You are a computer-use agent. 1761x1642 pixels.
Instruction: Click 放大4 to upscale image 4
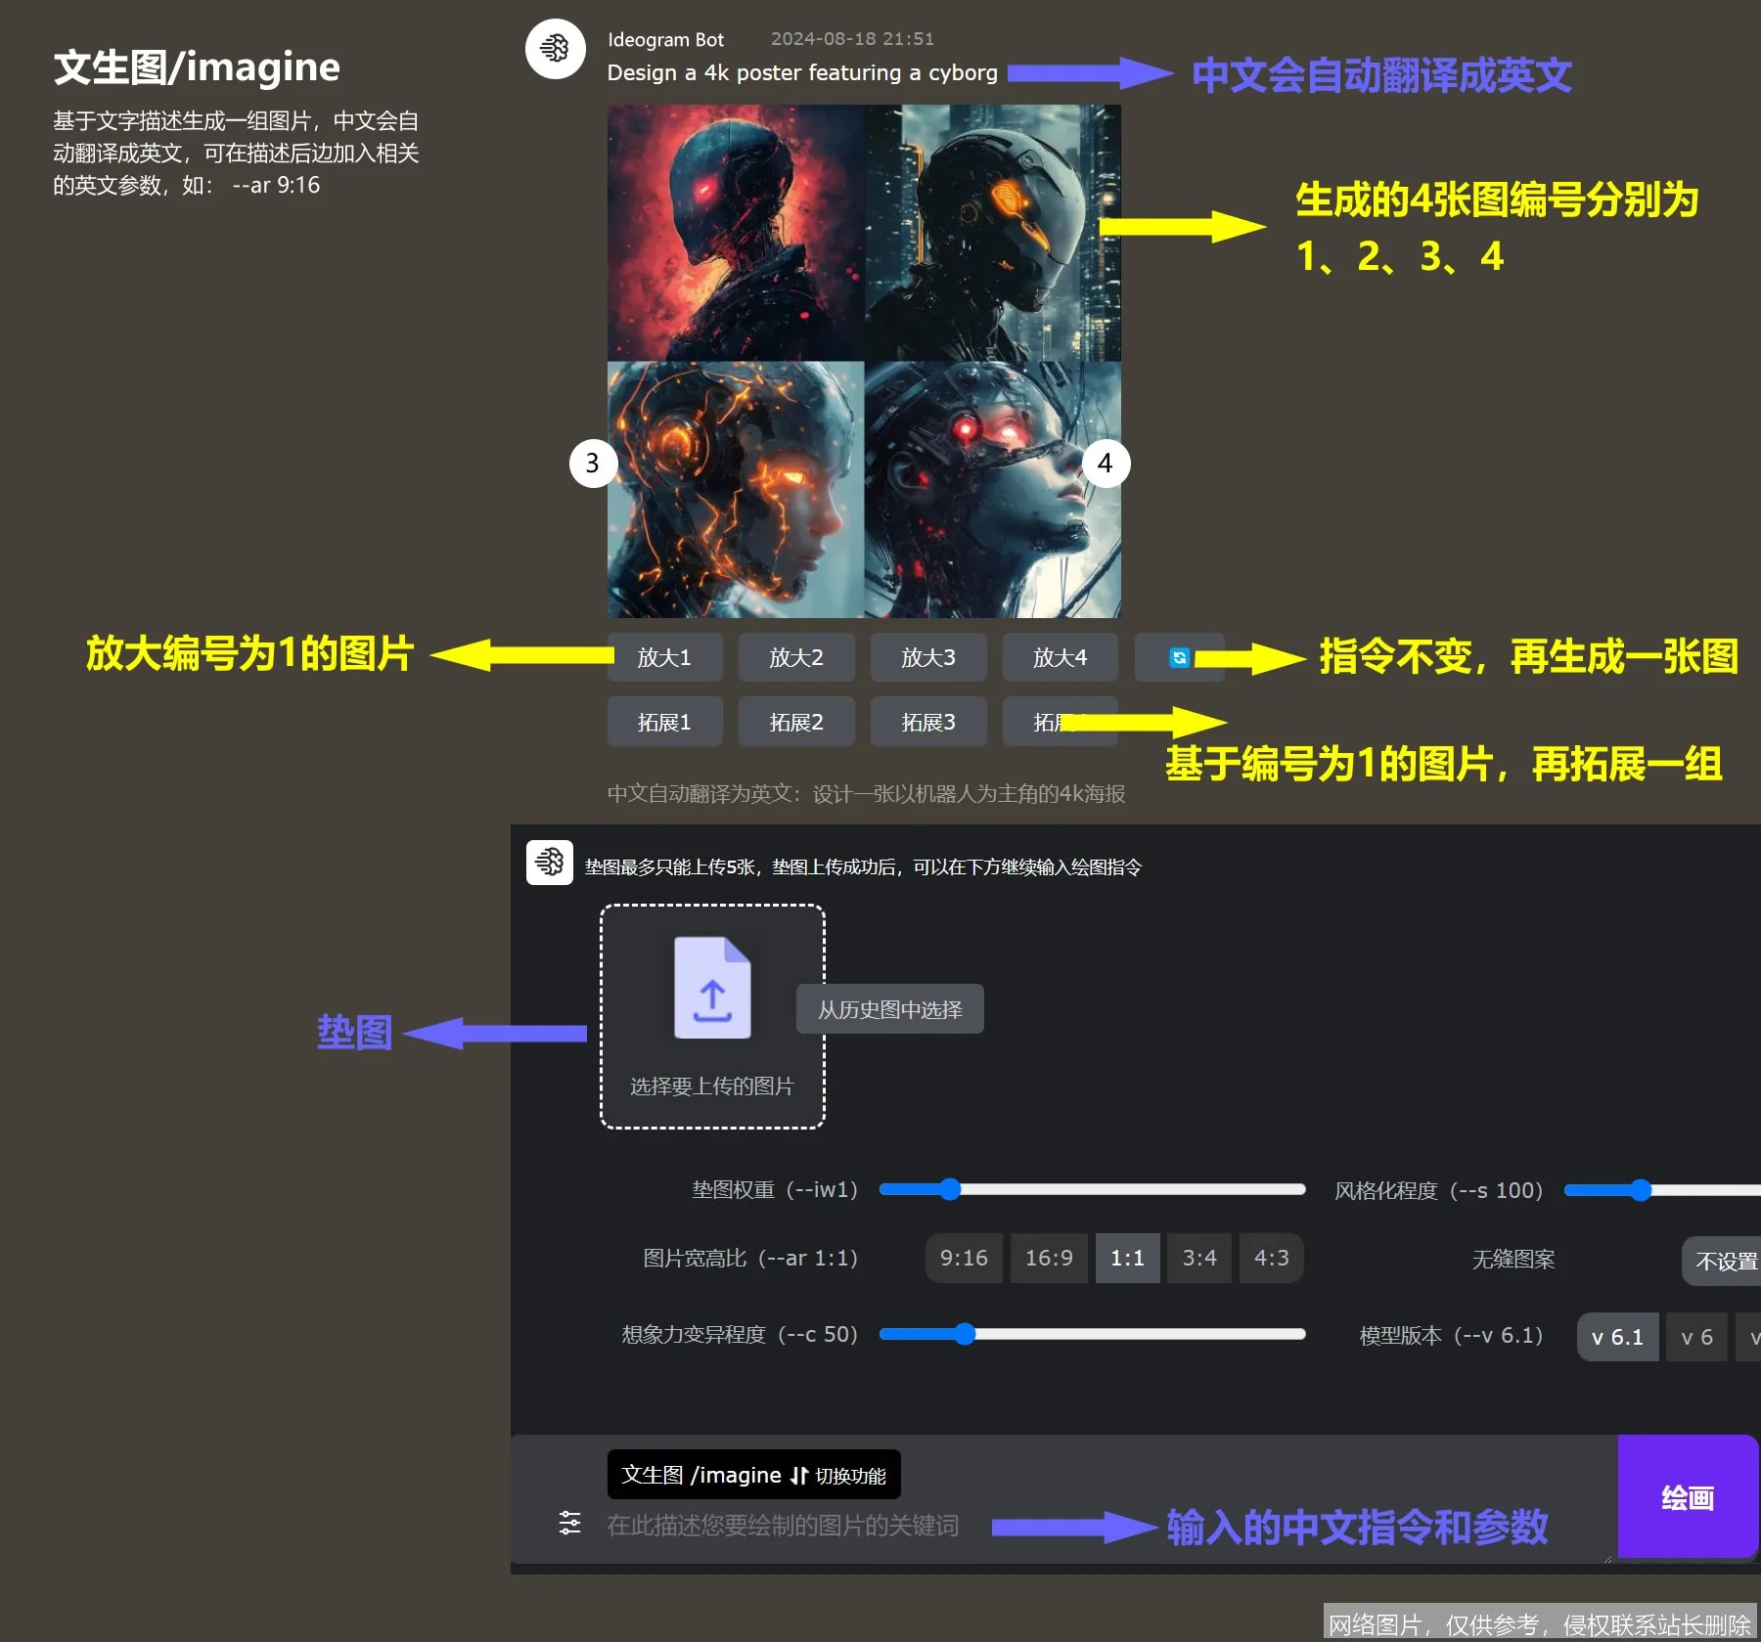[x=1061, y=657]
